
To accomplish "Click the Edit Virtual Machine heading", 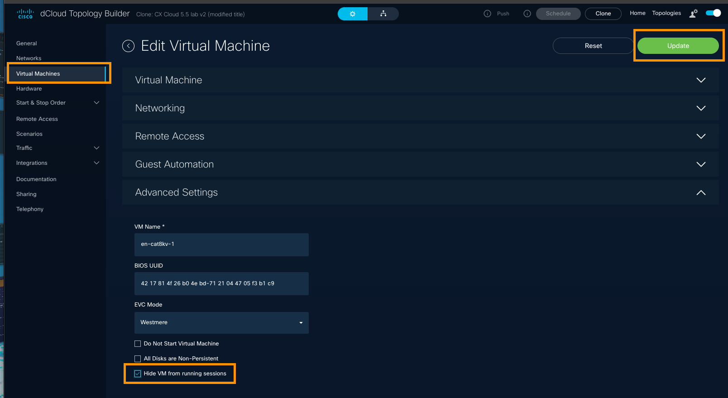I will [x=206, y=46].
